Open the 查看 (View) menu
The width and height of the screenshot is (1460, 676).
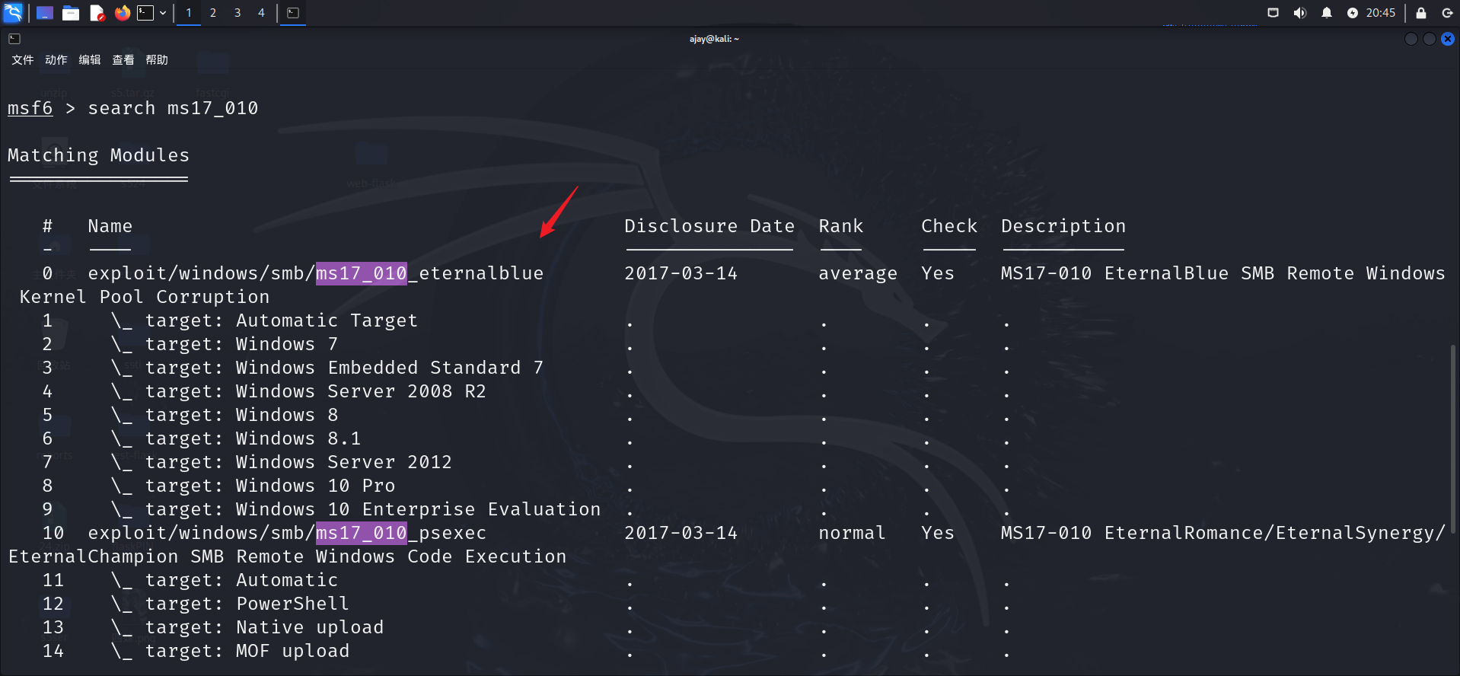tap(123, 60)
